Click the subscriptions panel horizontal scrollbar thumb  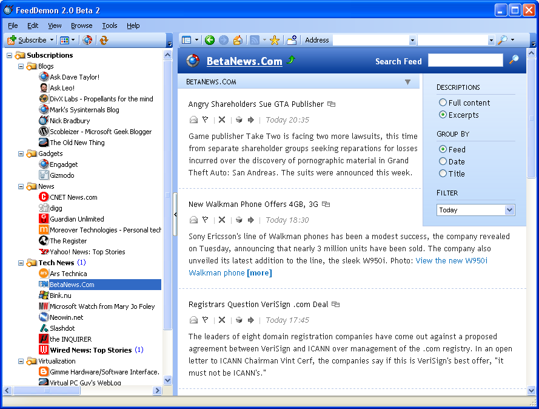47,390
